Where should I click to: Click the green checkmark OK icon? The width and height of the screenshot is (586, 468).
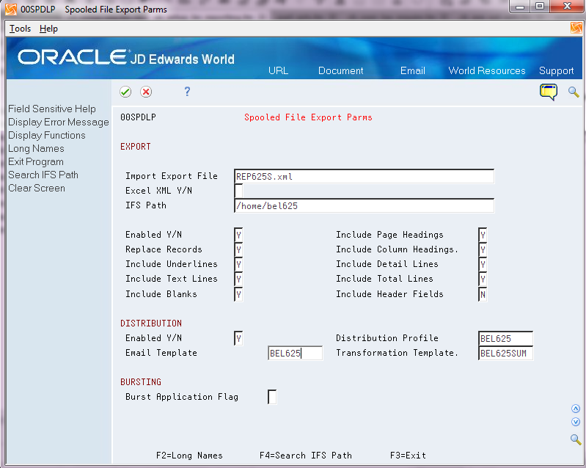pyautogui.click(x=125, y=92)
